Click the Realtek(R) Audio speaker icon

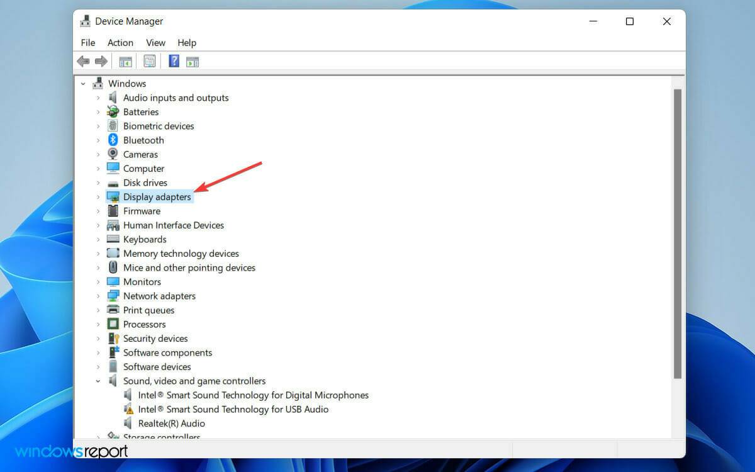point(128,424)
